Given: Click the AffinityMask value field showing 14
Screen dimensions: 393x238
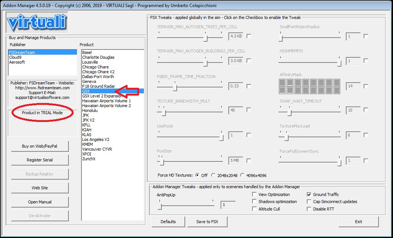Looking at the screenshot, I should 353,86.
